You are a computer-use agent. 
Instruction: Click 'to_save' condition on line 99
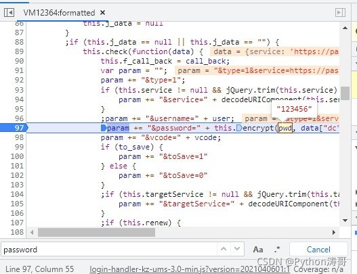click(x=136, y=147)
